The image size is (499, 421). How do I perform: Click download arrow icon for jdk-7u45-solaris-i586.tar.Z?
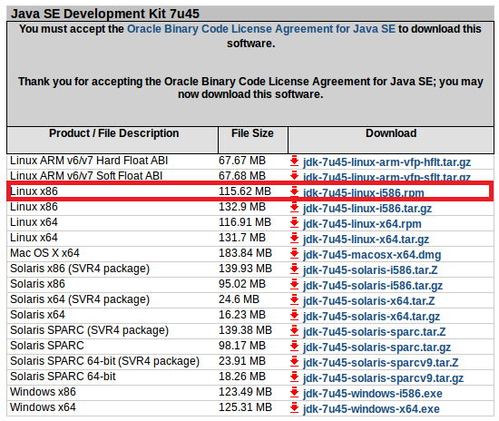click(x=294, y=269)
